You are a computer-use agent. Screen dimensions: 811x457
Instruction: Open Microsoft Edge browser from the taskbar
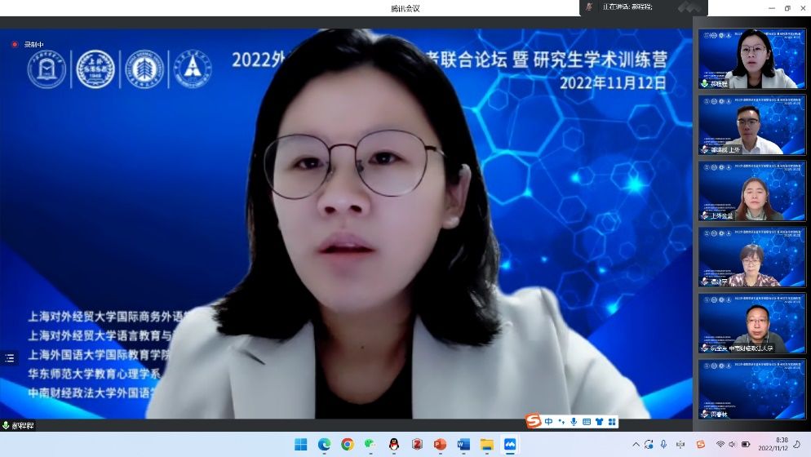click(x=324, y=444)
